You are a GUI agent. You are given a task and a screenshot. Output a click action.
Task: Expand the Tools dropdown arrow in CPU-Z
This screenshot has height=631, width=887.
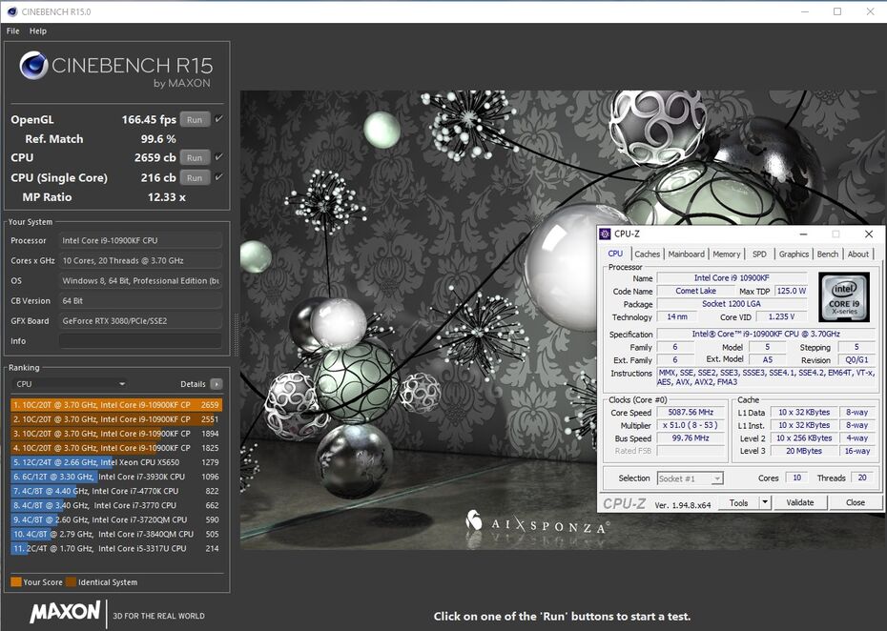click(x=764, y=502)
